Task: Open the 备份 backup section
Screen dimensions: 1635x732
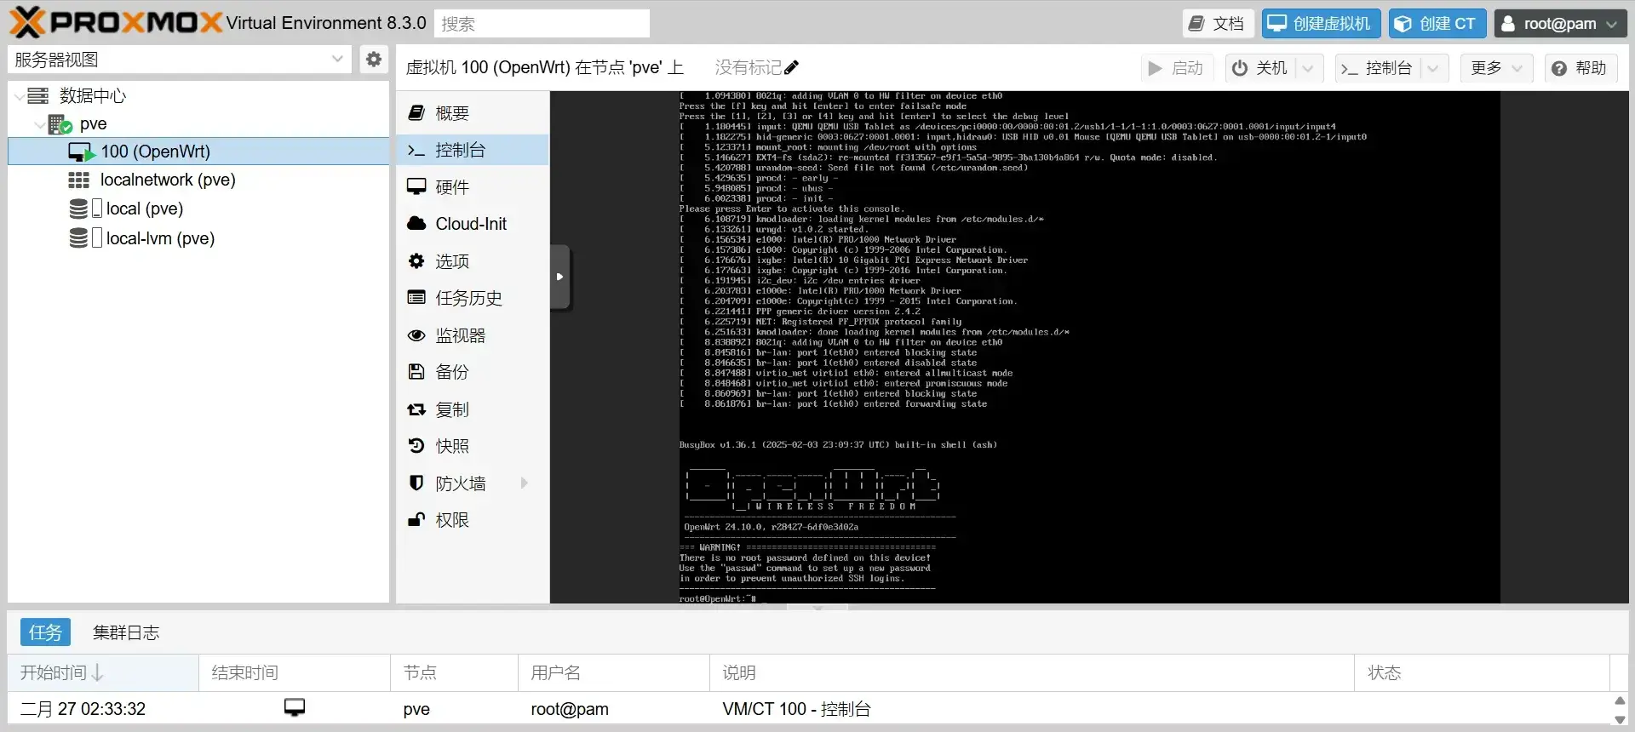Action: click(451, 372)
